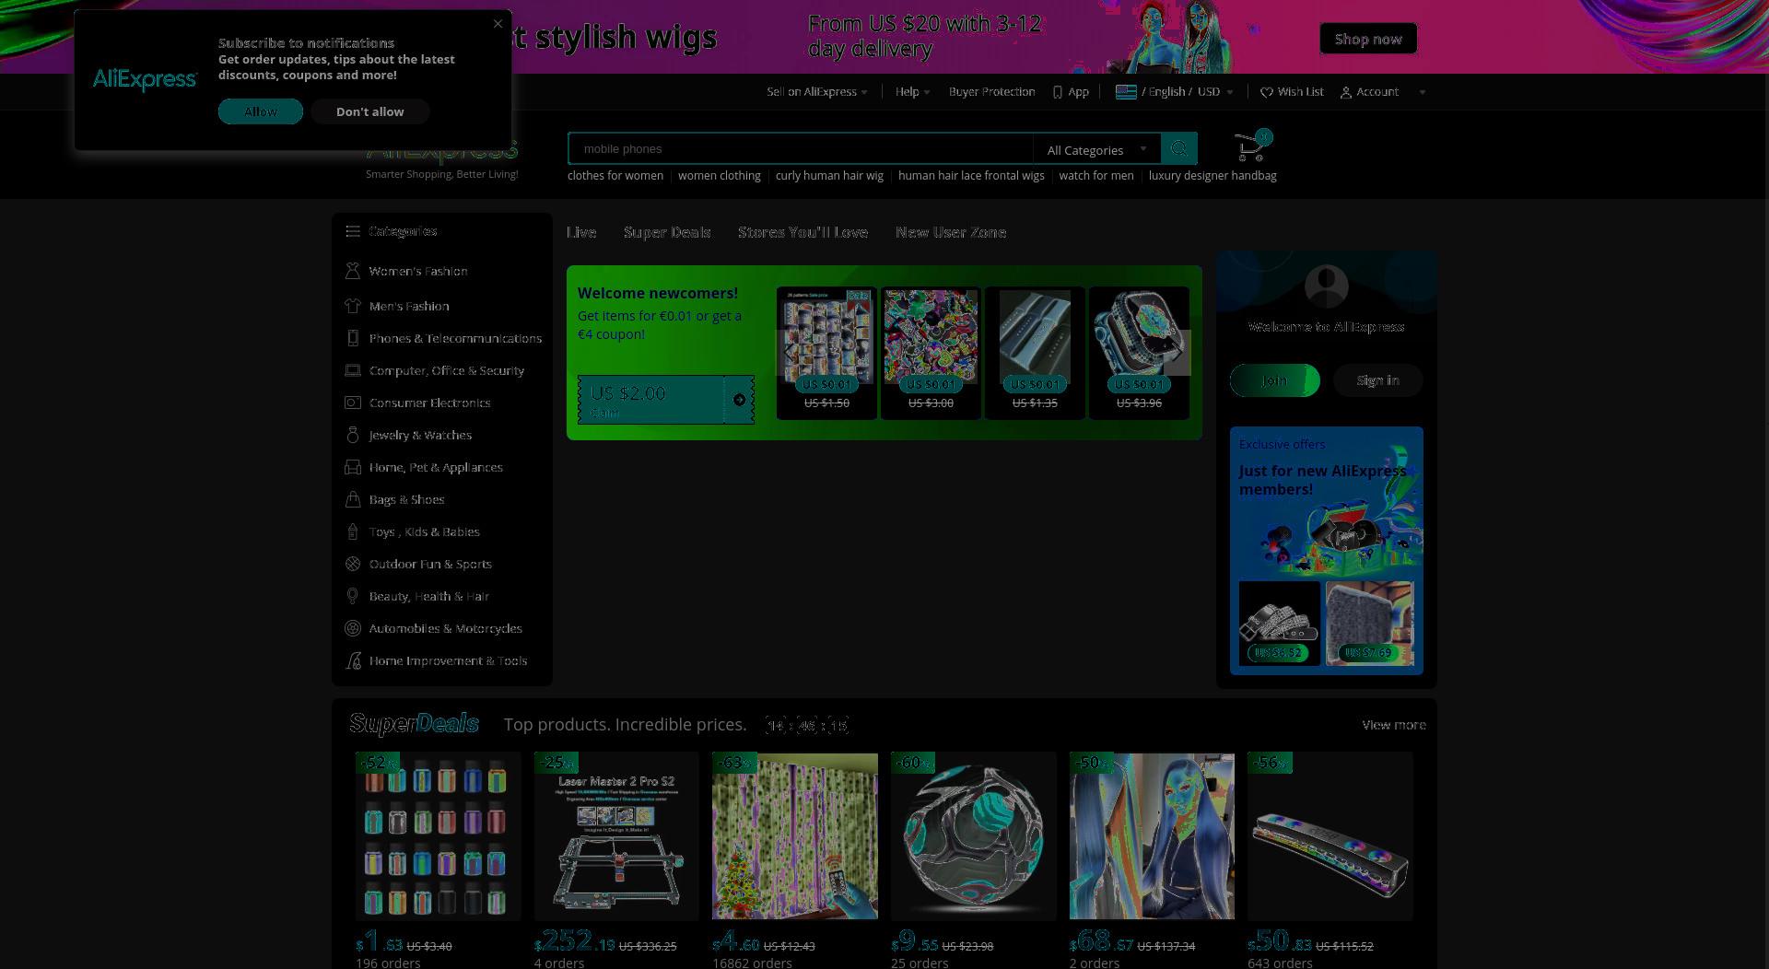Open the Wish List heart icon
1769x969 pixels.
pyautogui.click(x=1267, y=92)
